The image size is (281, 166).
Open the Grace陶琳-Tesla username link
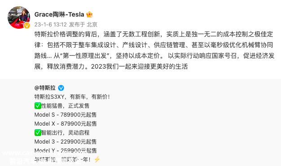[59, 14]
